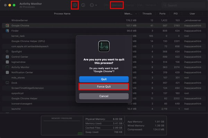Click the Search field in toolbar
The image size is (208, 138).
(183, 5)
